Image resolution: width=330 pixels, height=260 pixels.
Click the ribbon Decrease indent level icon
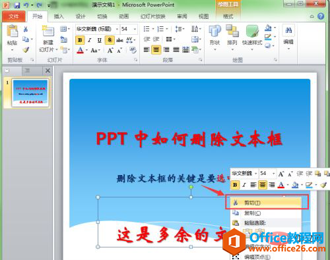tap(147, 39)
